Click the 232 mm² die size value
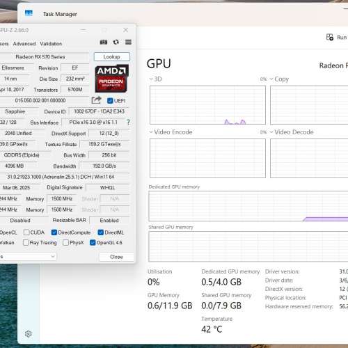Screen dimensions: 348x348 (x=75, y=79)
